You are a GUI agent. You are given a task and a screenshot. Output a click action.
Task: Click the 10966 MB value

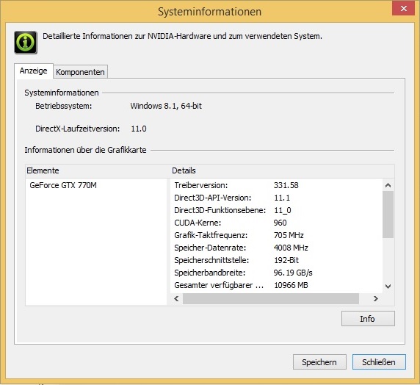[291, 285]
